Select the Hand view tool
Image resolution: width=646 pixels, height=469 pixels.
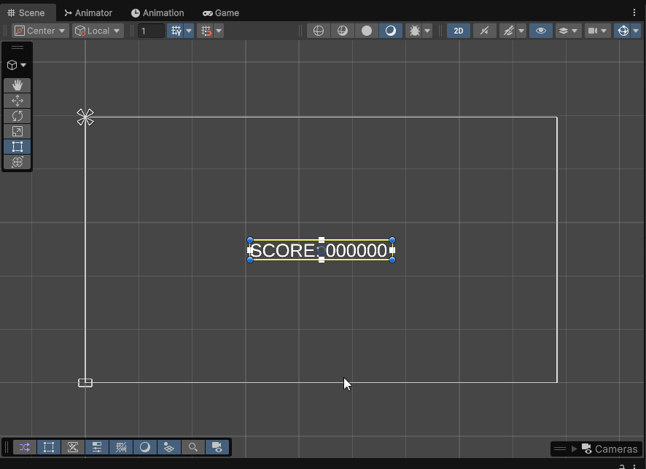17,85
